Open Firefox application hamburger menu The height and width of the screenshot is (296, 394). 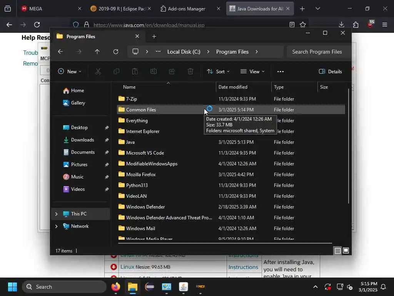tap(384, 25)
